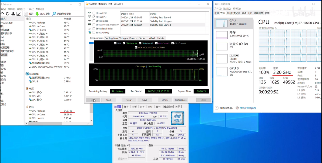The width and height of the screenshot is (322, 163).
Task: Click the Clear button in Stability Test
Action: [x=129, y=100]
